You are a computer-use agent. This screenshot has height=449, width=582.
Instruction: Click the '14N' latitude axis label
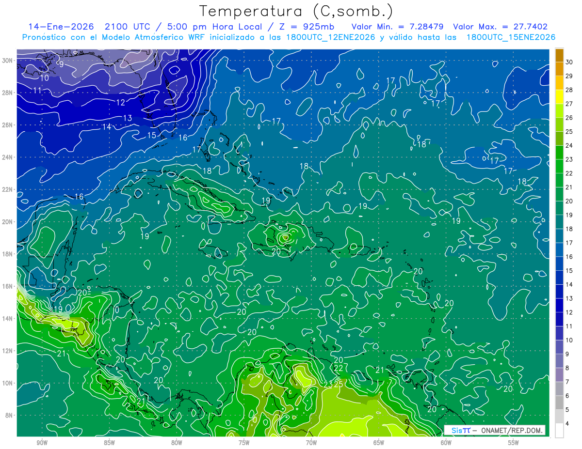8,318
